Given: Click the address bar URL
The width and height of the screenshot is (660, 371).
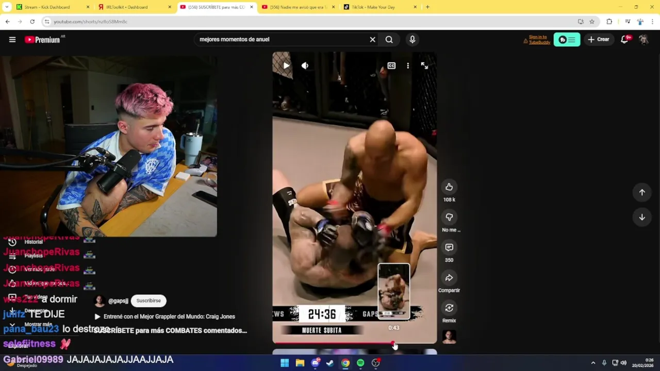Looking at the screenshot, I should coord(90,22).
